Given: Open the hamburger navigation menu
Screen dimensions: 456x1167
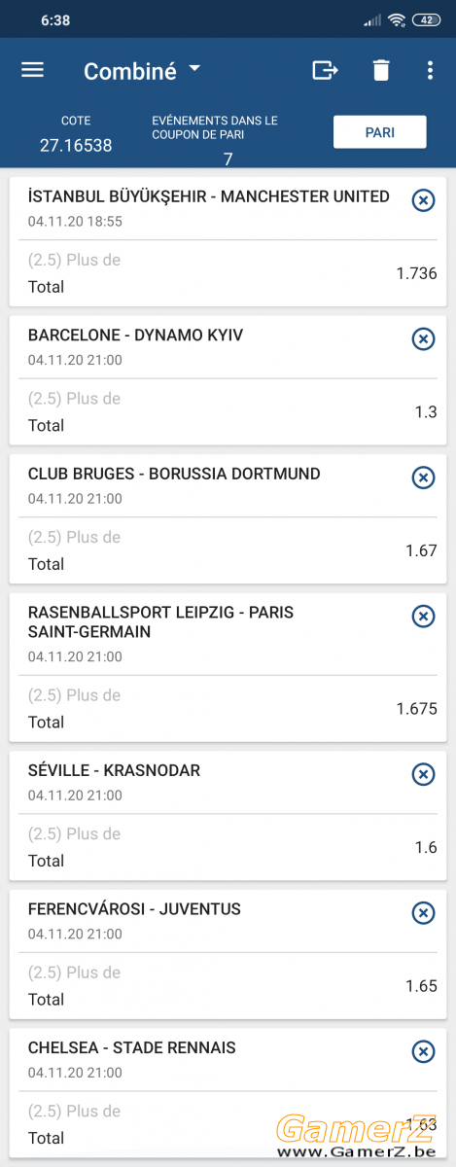Looking at the screenshot, I should pos(32,70).
